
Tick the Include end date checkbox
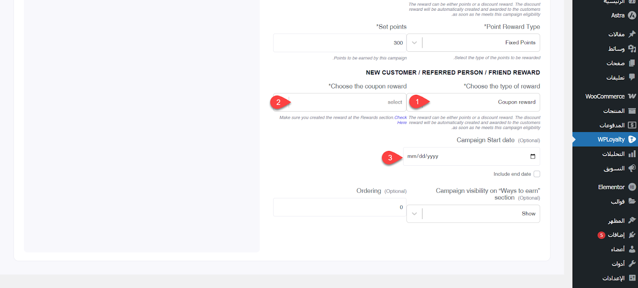[x=537, y=174]
